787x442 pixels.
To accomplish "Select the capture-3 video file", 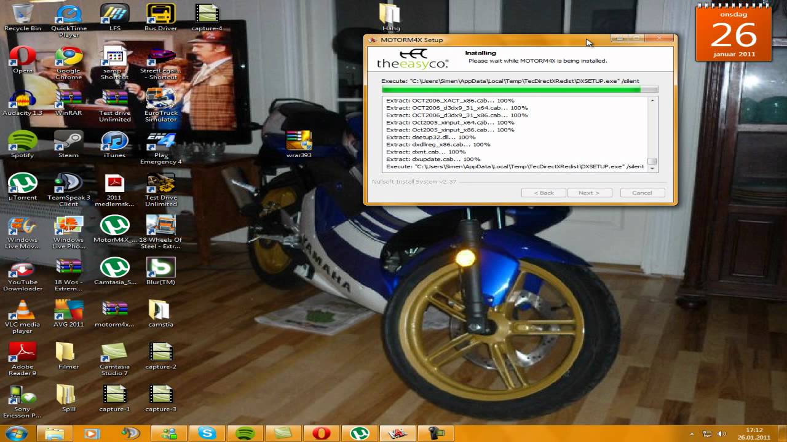I will pyautogui.click(x=160, y=398).
